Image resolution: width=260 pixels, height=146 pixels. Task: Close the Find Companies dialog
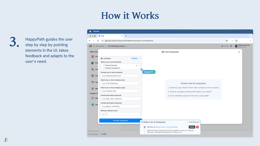[x=239, y=52]
